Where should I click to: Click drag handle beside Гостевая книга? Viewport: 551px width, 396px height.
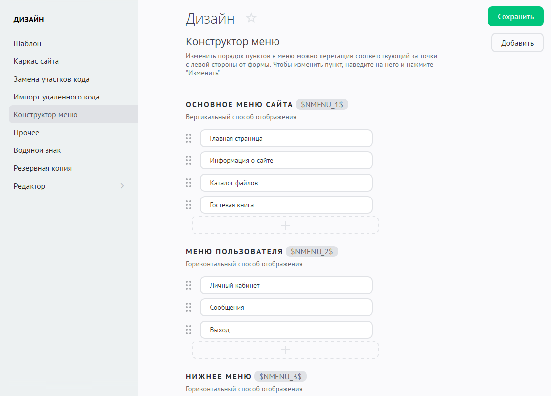188,205
